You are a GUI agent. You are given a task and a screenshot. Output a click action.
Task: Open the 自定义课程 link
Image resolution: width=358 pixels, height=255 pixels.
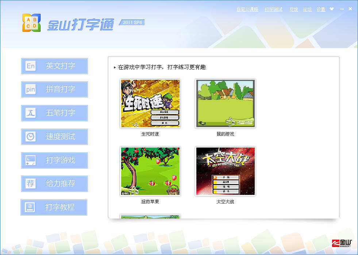(247, 9)
